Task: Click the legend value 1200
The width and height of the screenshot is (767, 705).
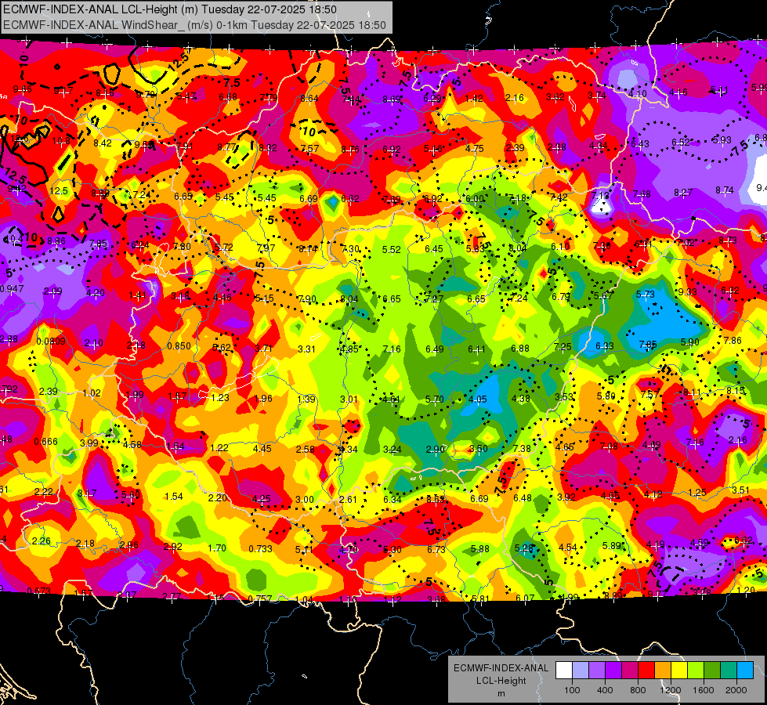Action: pyautogui.click(x=671, y=690)
